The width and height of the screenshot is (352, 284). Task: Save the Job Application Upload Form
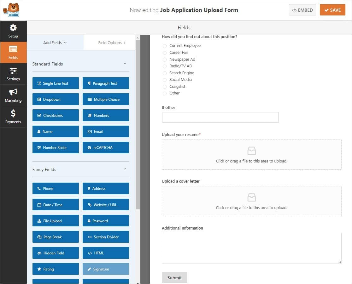click(332, 10)
